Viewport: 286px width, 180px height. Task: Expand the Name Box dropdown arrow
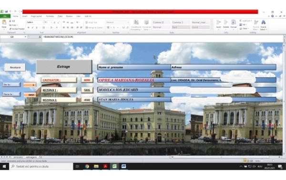pos(25,37)
